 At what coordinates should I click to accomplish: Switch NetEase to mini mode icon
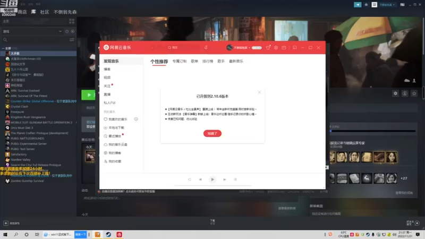click(x=295, y=47)
